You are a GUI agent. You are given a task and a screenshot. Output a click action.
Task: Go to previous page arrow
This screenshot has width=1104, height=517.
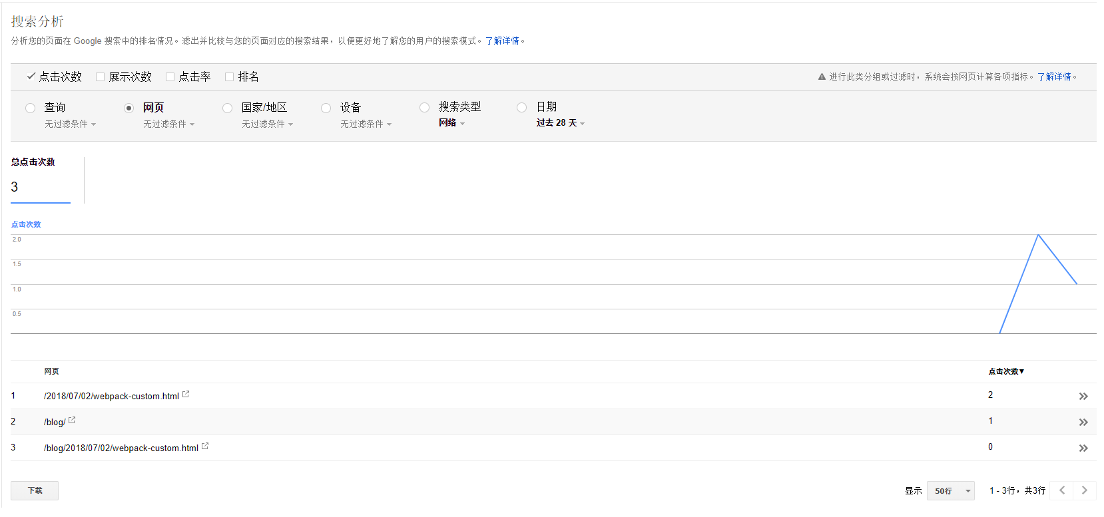click(x=1062, y=490)
